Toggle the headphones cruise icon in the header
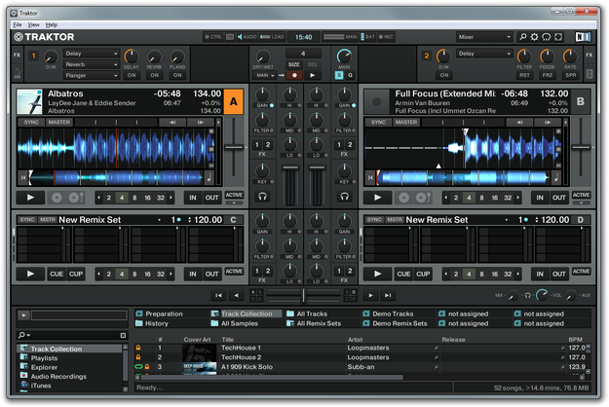Viewport: 609px width, 407px height. pyautogui.click(x=547, y=37)
